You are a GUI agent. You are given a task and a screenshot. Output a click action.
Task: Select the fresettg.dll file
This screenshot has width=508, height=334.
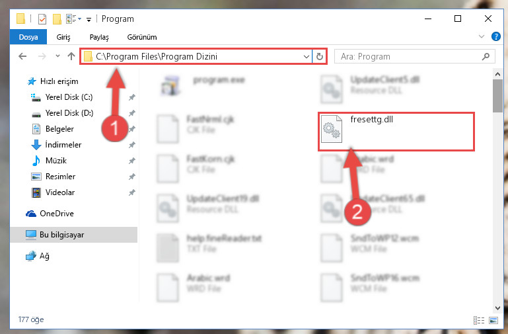tap(396, 132)
